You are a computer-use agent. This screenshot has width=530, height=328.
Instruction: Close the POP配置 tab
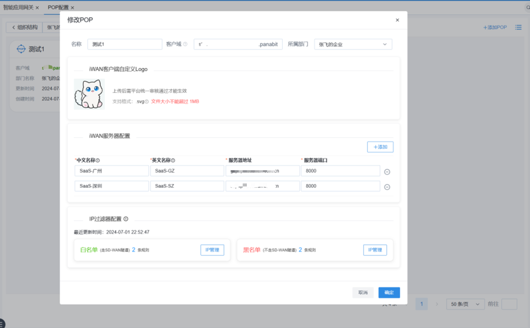pyautogui.click(x=72, y=7)
